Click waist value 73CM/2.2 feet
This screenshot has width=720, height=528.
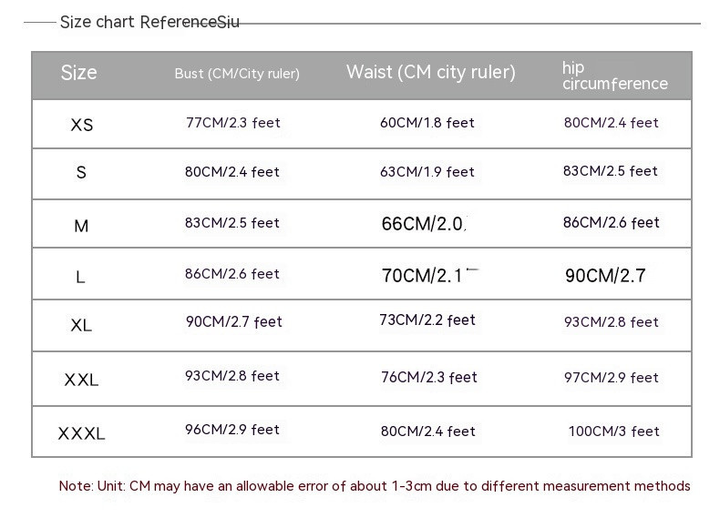[x=427, y=320]
